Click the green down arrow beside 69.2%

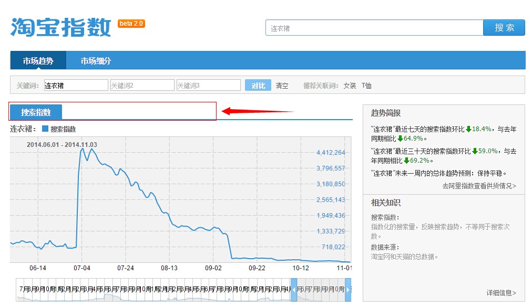[406, 161]
